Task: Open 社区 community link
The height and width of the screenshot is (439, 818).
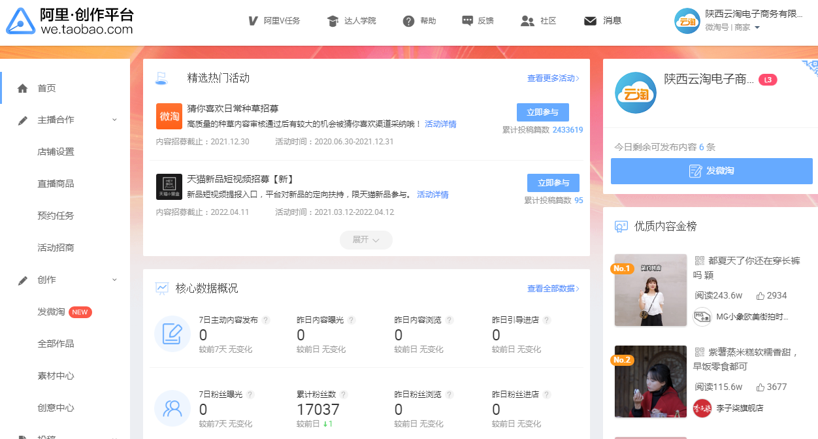Action: (x=539, y=21)
